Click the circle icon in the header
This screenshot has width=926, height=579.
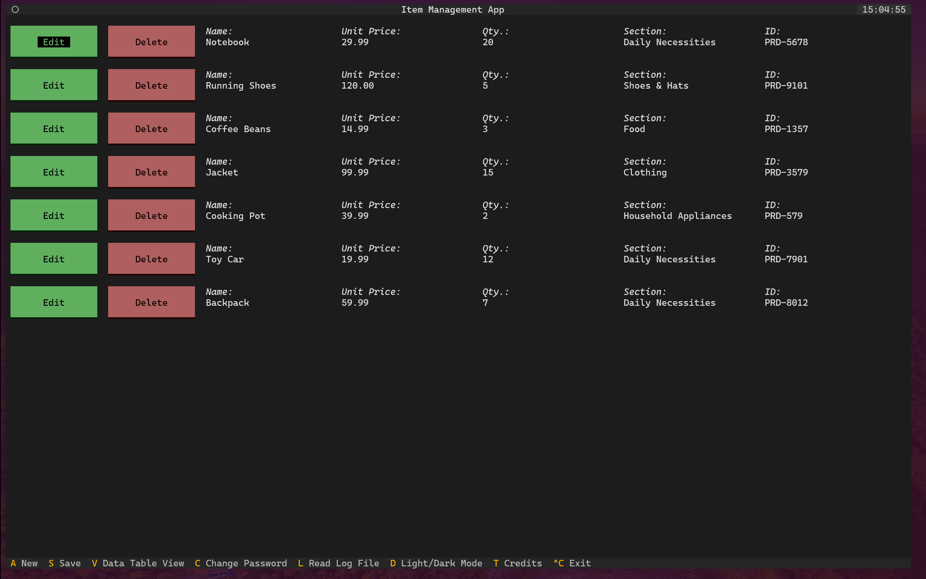click(x=15, y=9)
